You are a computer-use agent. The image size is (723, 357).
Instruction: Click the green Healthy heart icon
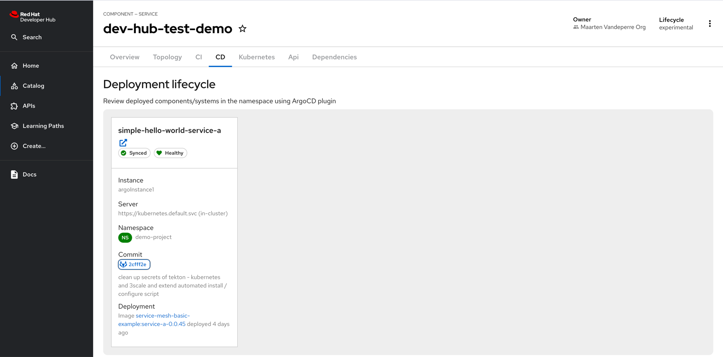click(159, 153)
